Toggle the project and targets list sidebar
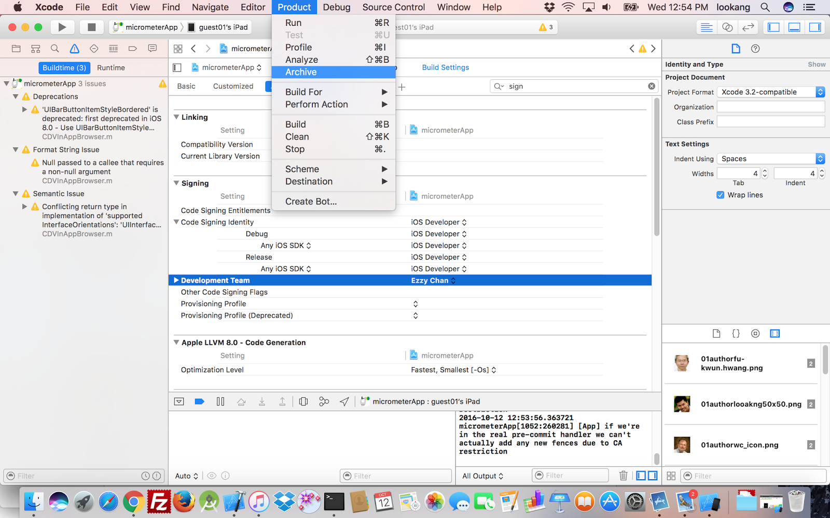 pyautogui.click(x=177, y=67)
